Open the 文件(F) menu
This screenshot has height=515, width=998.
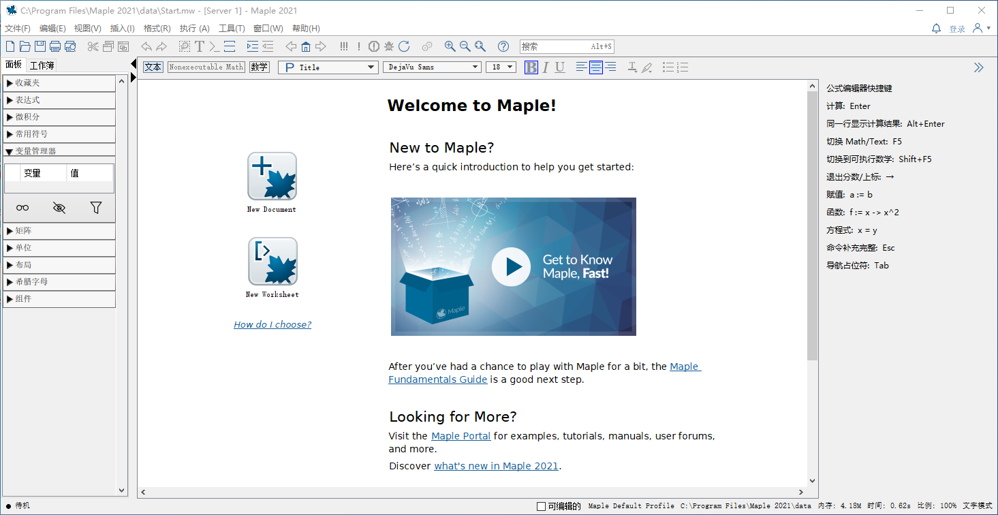[18, 29]
